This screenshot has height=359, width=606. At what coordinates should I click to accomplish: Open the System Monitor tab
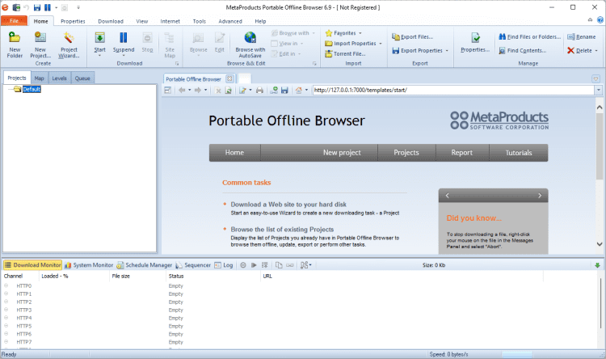[x=89, y=264]
